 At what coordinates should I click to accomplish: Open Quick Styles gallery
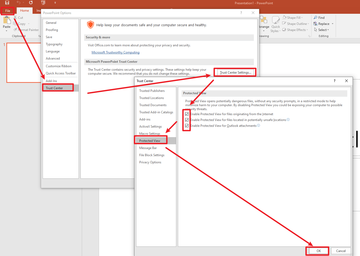click(276, 24)
